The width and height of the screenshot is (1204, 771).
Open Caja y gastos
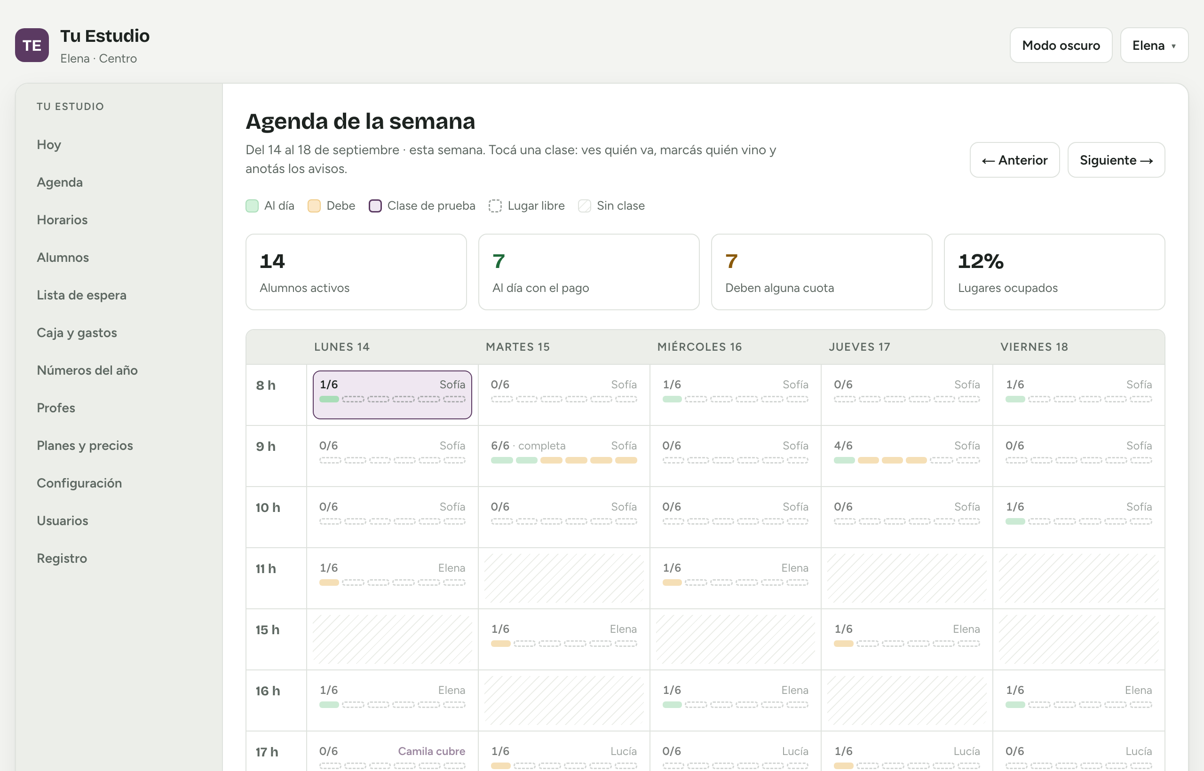point(77,332)
